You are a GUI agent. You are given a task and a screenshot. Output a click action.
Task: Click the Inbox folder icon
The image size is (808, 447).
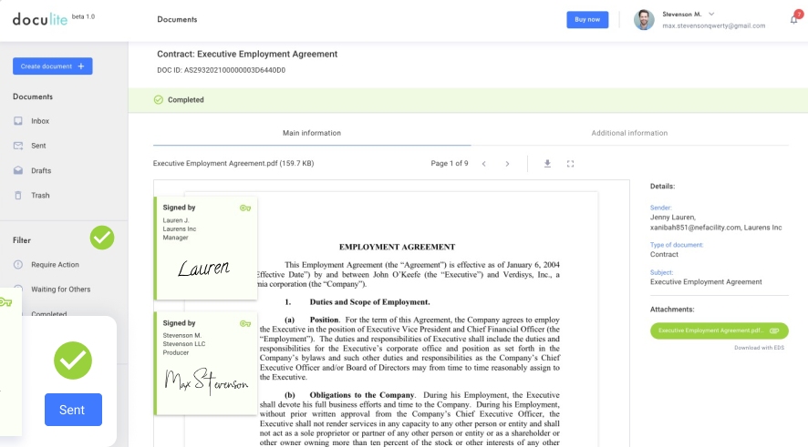(18, 121)
